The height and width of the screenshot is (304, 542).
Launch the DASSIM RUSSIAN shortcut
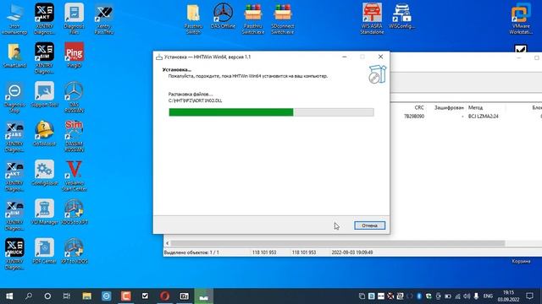tap(74, 137)
